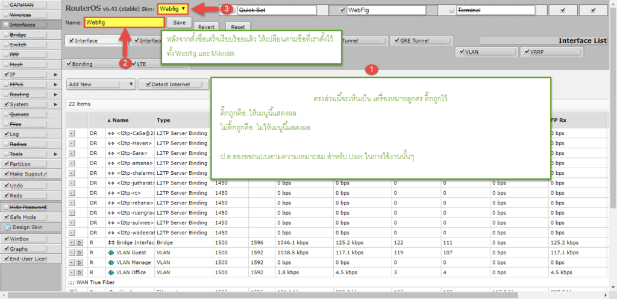Toggle the Log menu checkbox
Viewport: 617px width, 299px height.
tap(6, 134)
